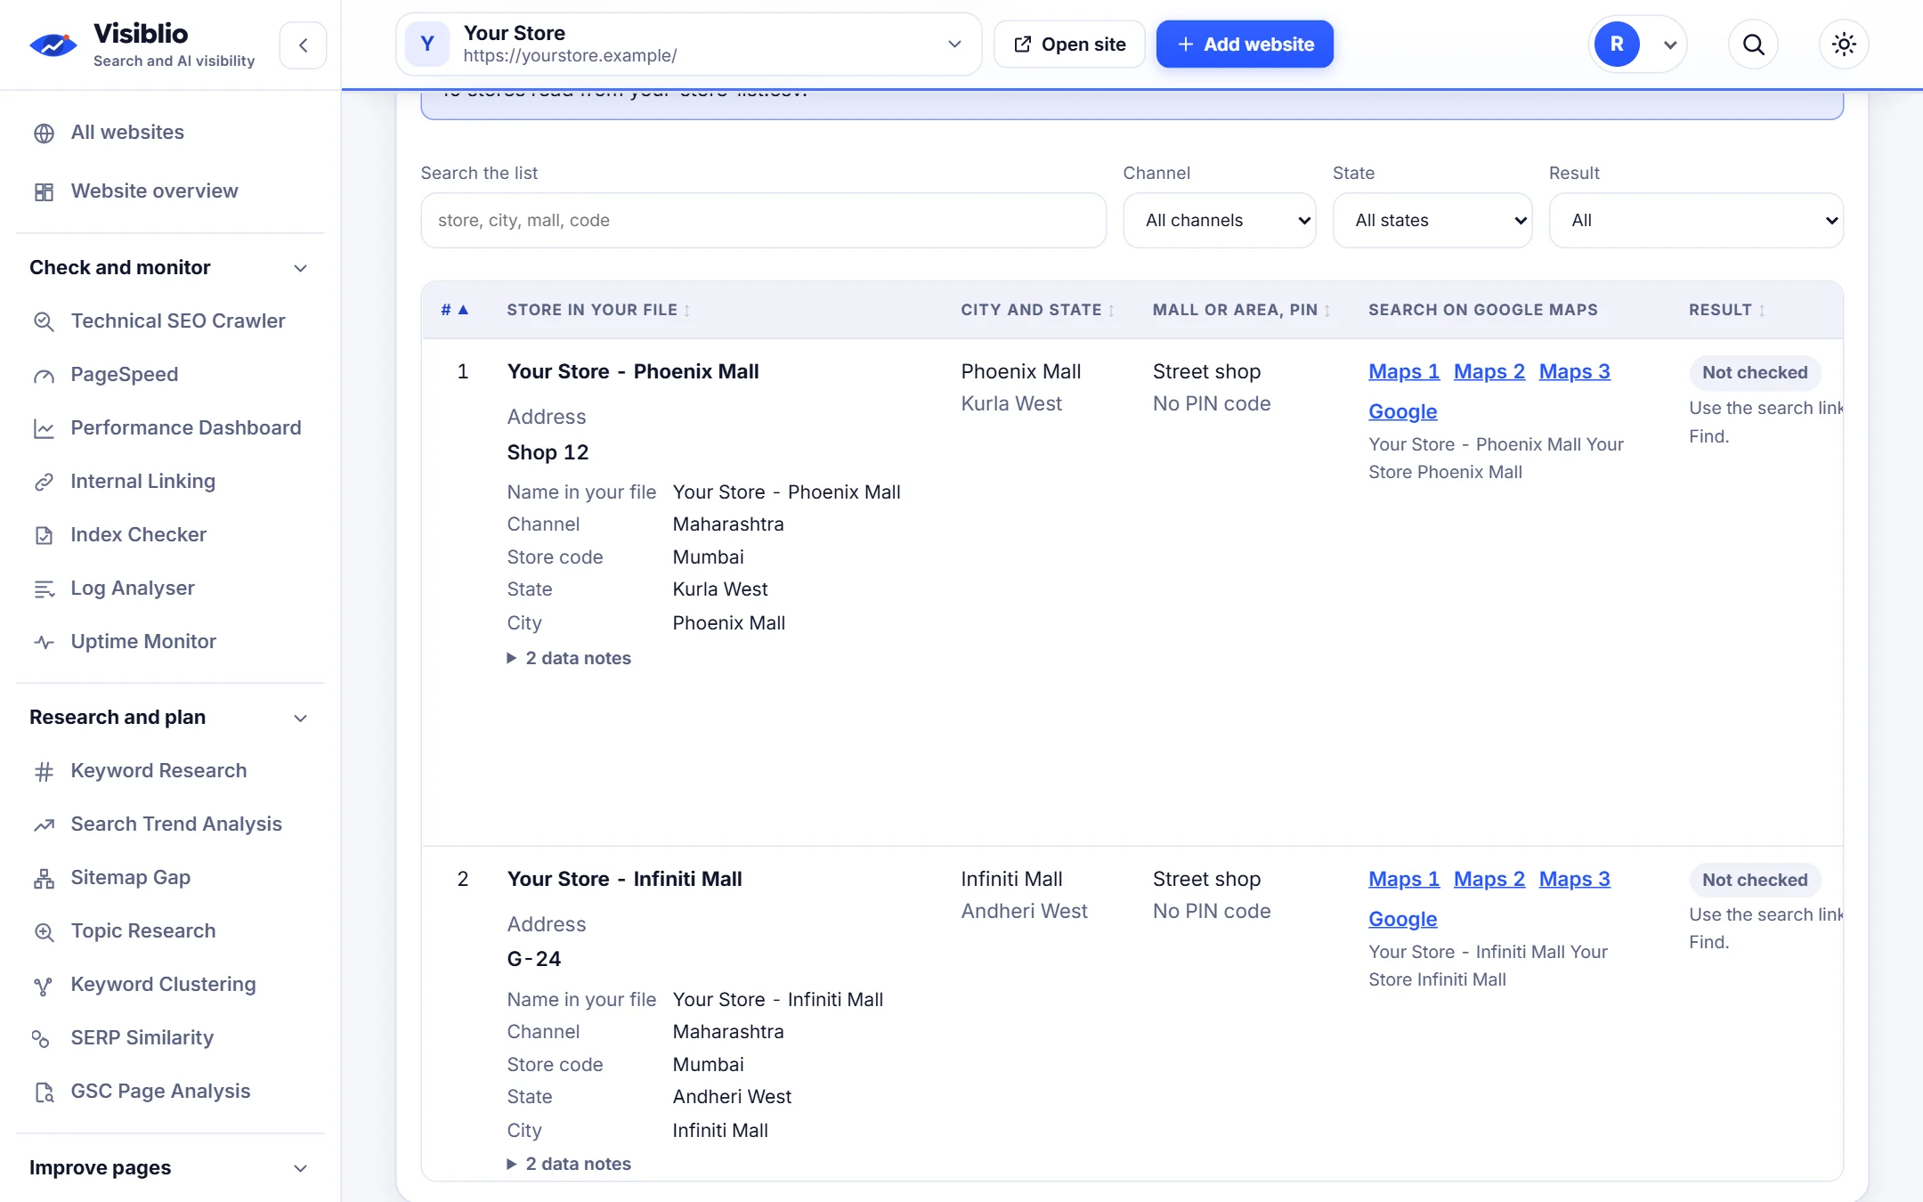
Task: Sort by Store in your file column
Action: click(x=598, y=310)
